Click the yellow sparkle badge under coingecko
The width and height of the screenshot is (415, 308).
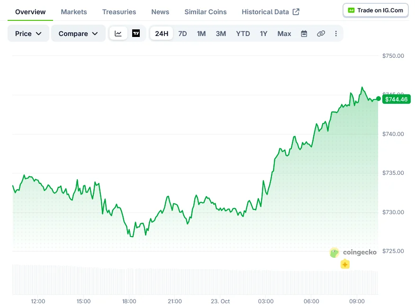(x=345, y=264)
